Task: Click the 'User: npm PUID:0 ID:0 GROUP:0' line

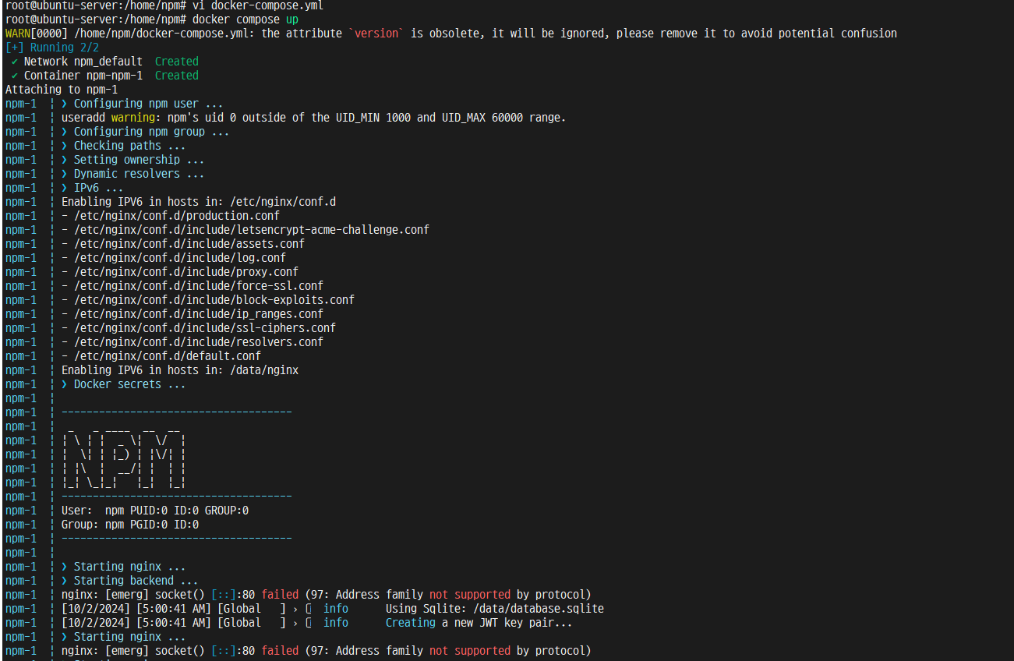Action: pyautogui.click(x=155, y=511)
